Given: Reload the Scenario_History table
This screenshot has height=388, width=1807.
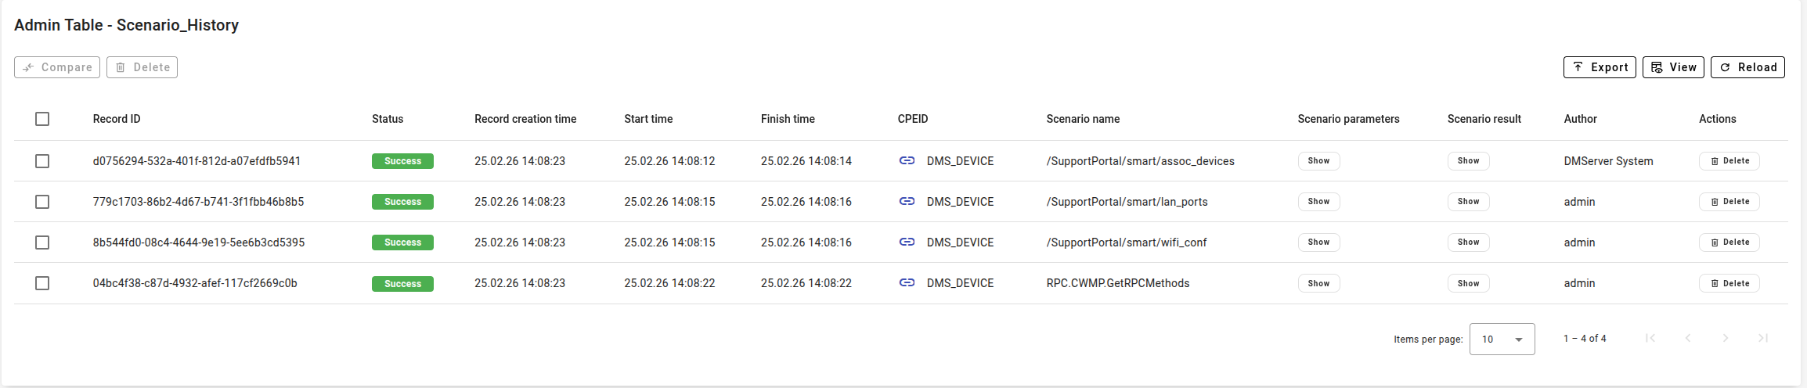Looking at the screenshot, I should point(1747,67).
